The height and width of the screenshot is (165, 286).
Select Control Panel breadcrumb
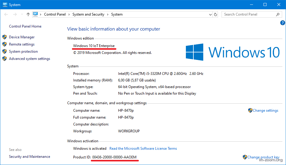55,14
